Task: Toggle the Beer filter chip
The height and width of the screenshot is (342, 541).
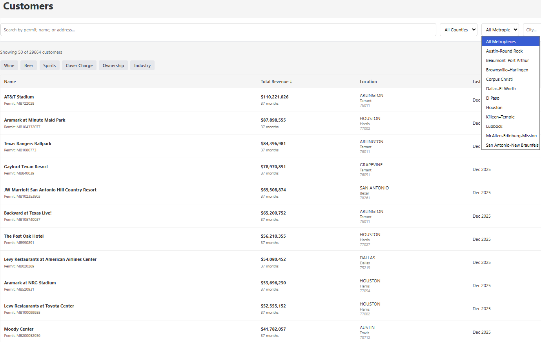Action: [29, 65]
